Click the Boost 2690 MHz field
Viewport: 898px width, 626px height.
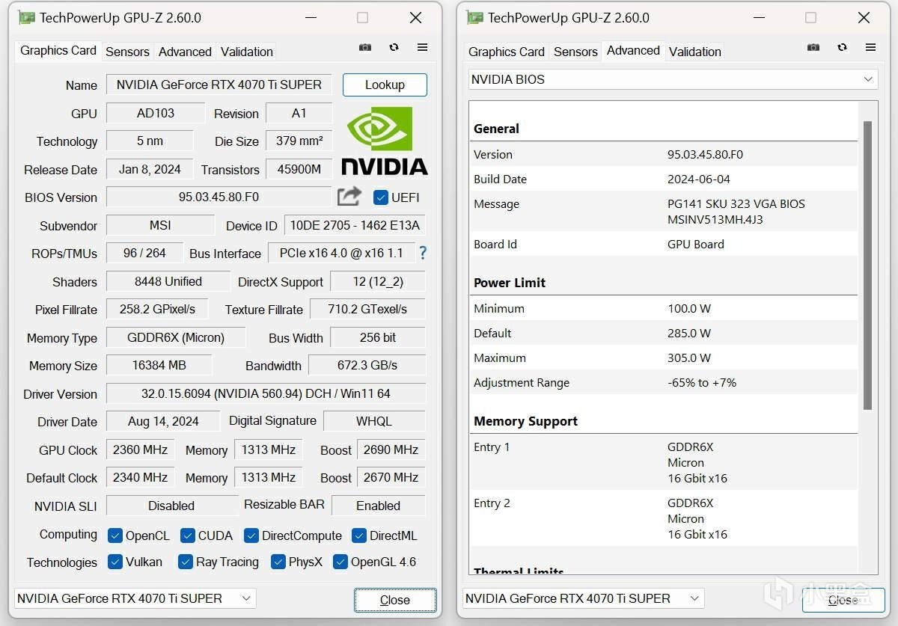click(391, 449)
